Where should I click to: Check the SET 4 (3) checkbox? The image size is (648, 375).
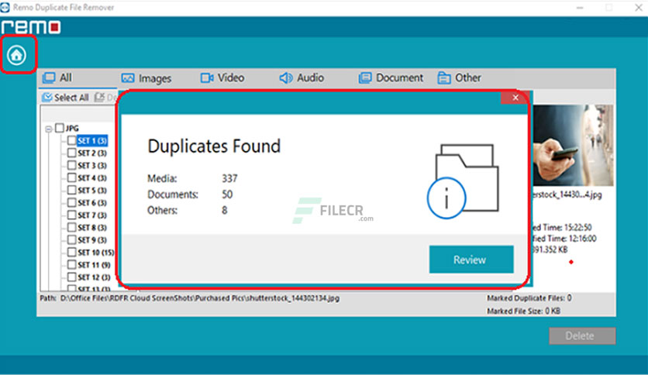tap(71, 177)
